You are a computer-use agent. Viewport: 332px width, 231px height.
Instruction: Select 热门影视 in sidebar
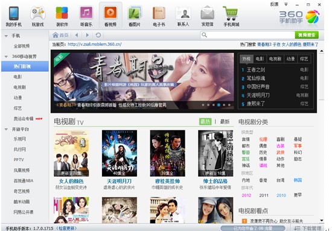tap(25, 66)
